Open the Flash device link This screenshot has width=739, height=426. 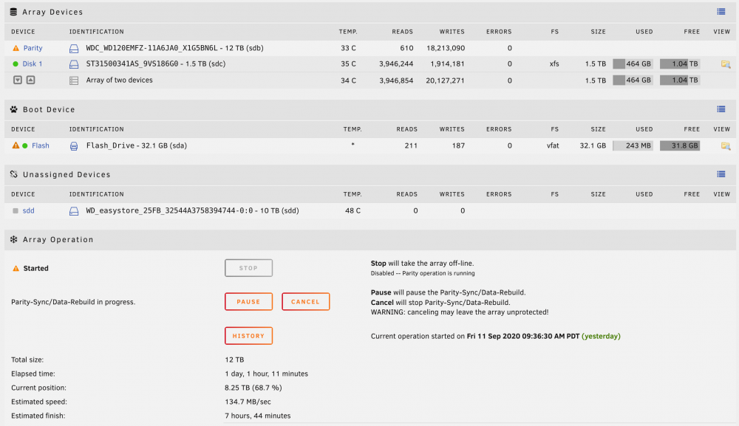(41, 145)
